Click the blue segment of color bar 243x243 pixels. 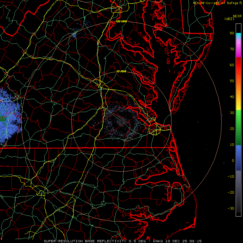pyautogui.click(x=238, y=158)
